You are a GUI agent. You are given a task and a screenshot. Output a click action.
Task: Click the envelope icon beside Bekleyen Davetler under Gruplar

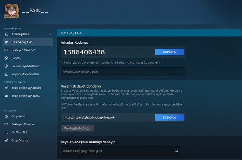pyautogui.click(x=6, y=124)
